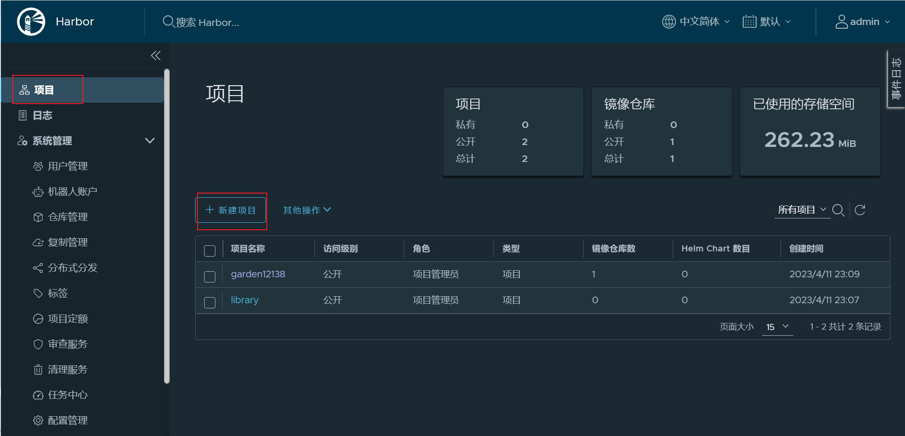905x436 pixels.
Task: Click the calendar theme icon
Action: [749, 22]
